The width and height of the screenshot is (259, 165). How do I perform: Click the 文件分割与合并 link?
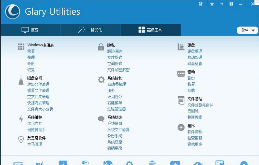click(x=200, y=105)
